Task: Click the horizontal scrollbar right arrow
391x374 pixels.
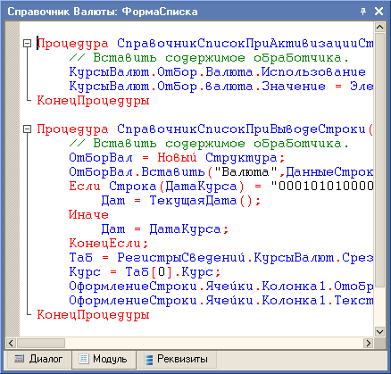Action: 369,343
